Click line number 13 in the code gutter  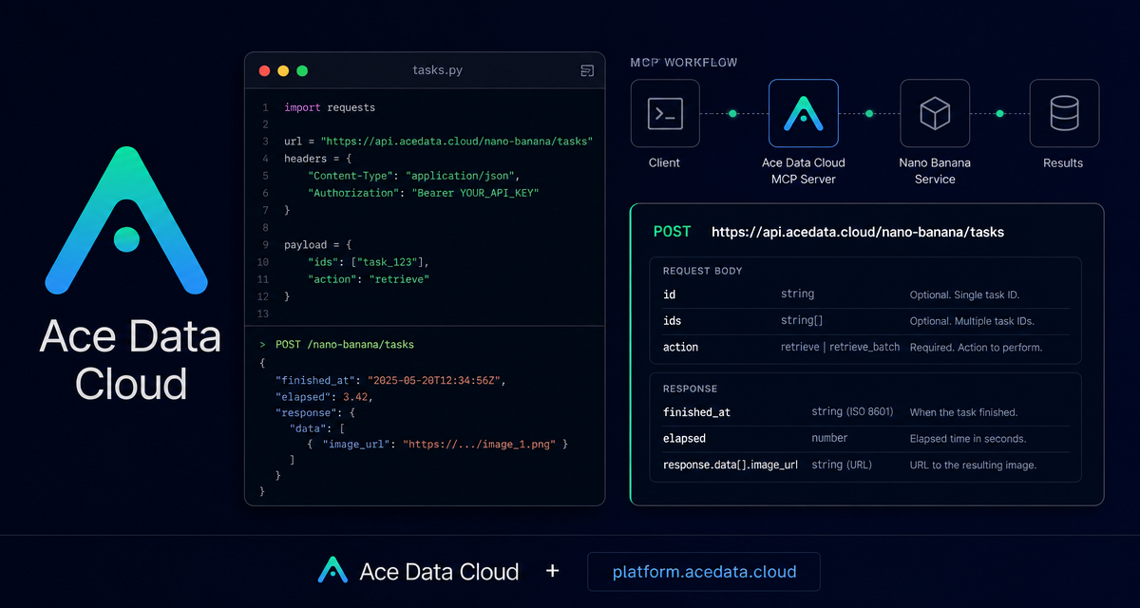click(x=264, y=313)
